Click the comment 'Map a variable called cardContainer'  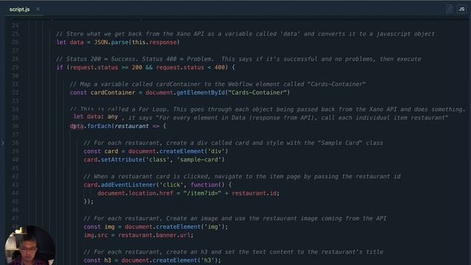[218, 84]
